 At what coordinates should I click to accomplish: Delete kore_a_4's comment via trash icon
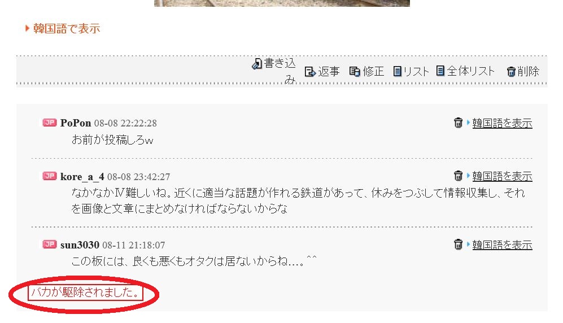[458, 176]
